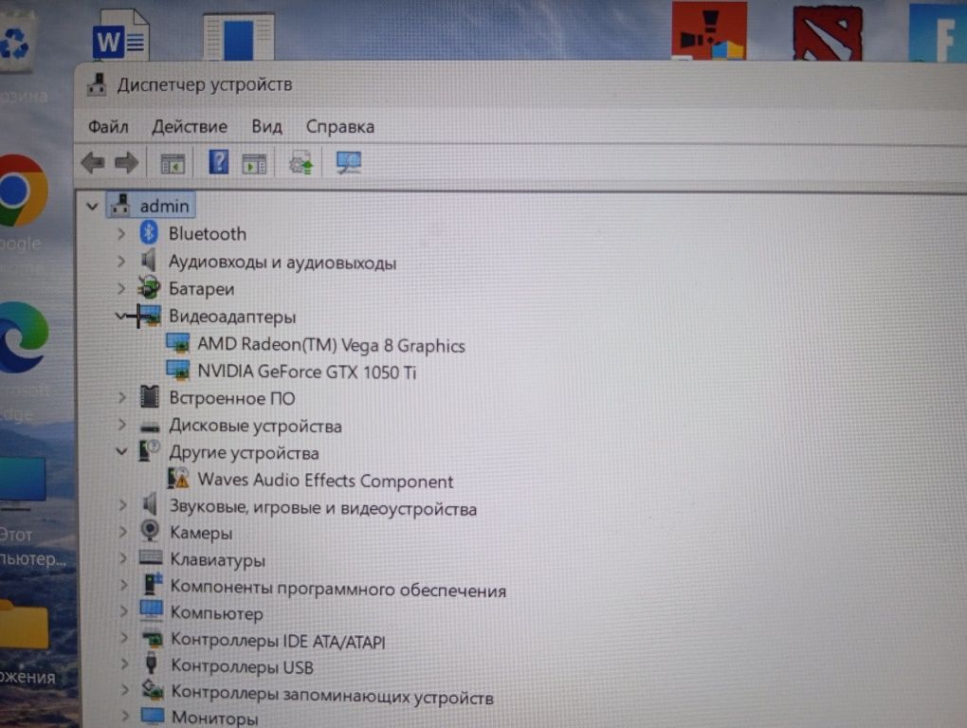Click the Батареи battery icon

click(149, 288)
